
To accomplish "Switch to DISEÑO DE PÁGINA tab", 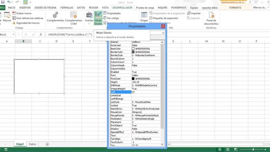I will click(45, 8).
